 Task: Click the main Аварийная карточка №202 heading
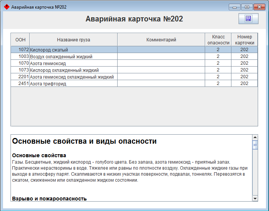tap(134, 19)
